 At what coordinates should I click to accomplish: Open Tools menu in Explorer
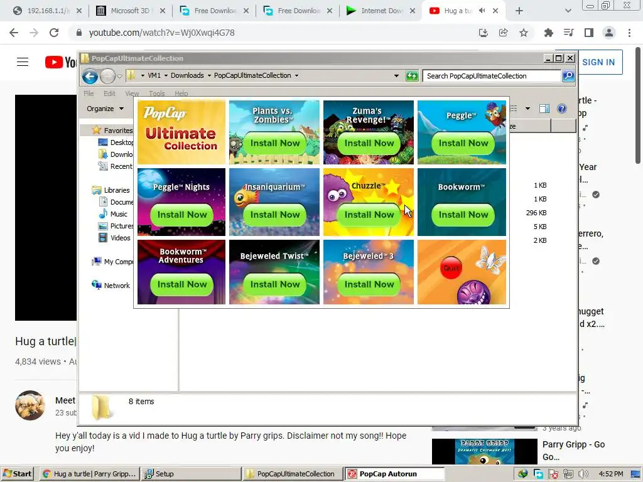point(156,94)
